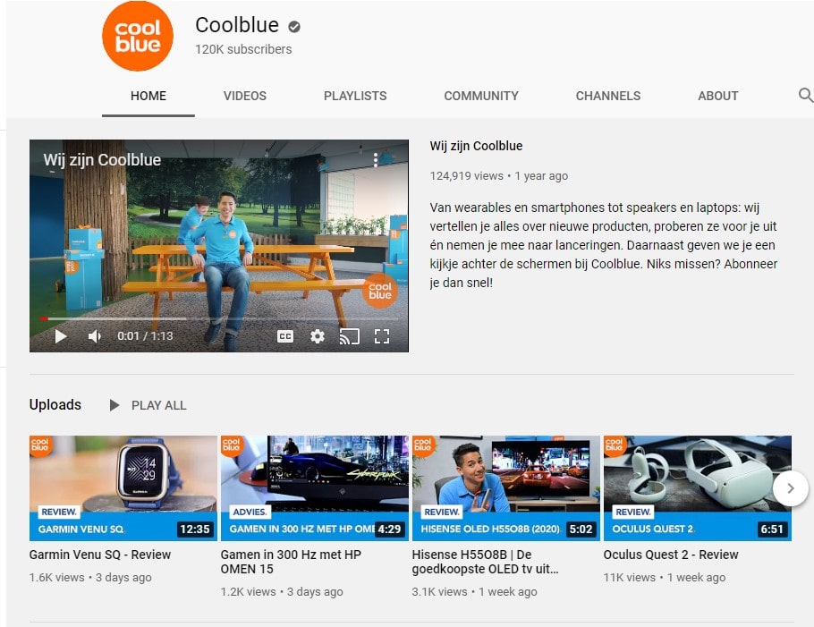The image size is (814, 627).
Task: Click the Garmin Venu SQ - Review title
Action: coord(100,555)
